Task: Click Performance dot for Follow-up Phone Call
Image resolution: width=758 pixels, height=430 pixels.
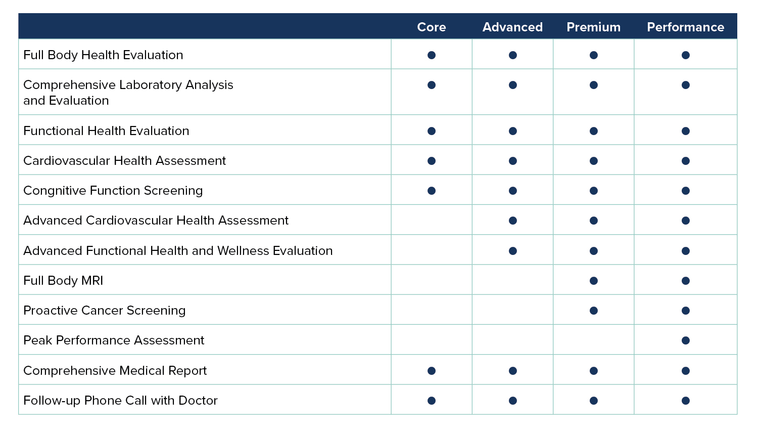Action: point(686,401)
